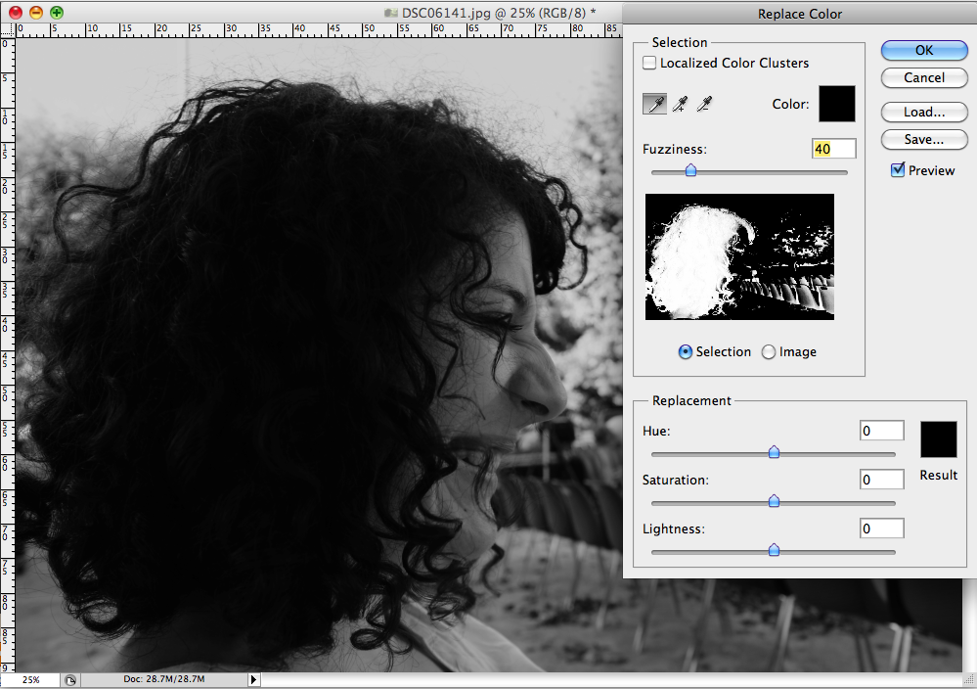977x689 pixels.
Task: Click the status bar clock icon
Action: [x=68, y=679]
